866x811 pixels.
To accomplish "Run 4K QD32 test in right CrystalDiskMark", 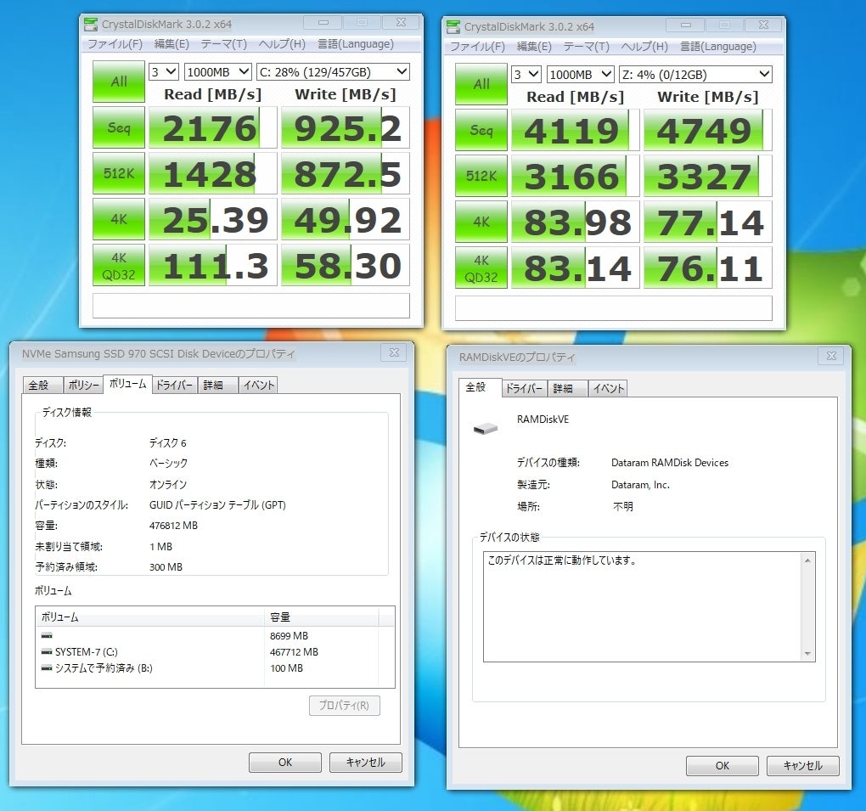I will point(481,268).
